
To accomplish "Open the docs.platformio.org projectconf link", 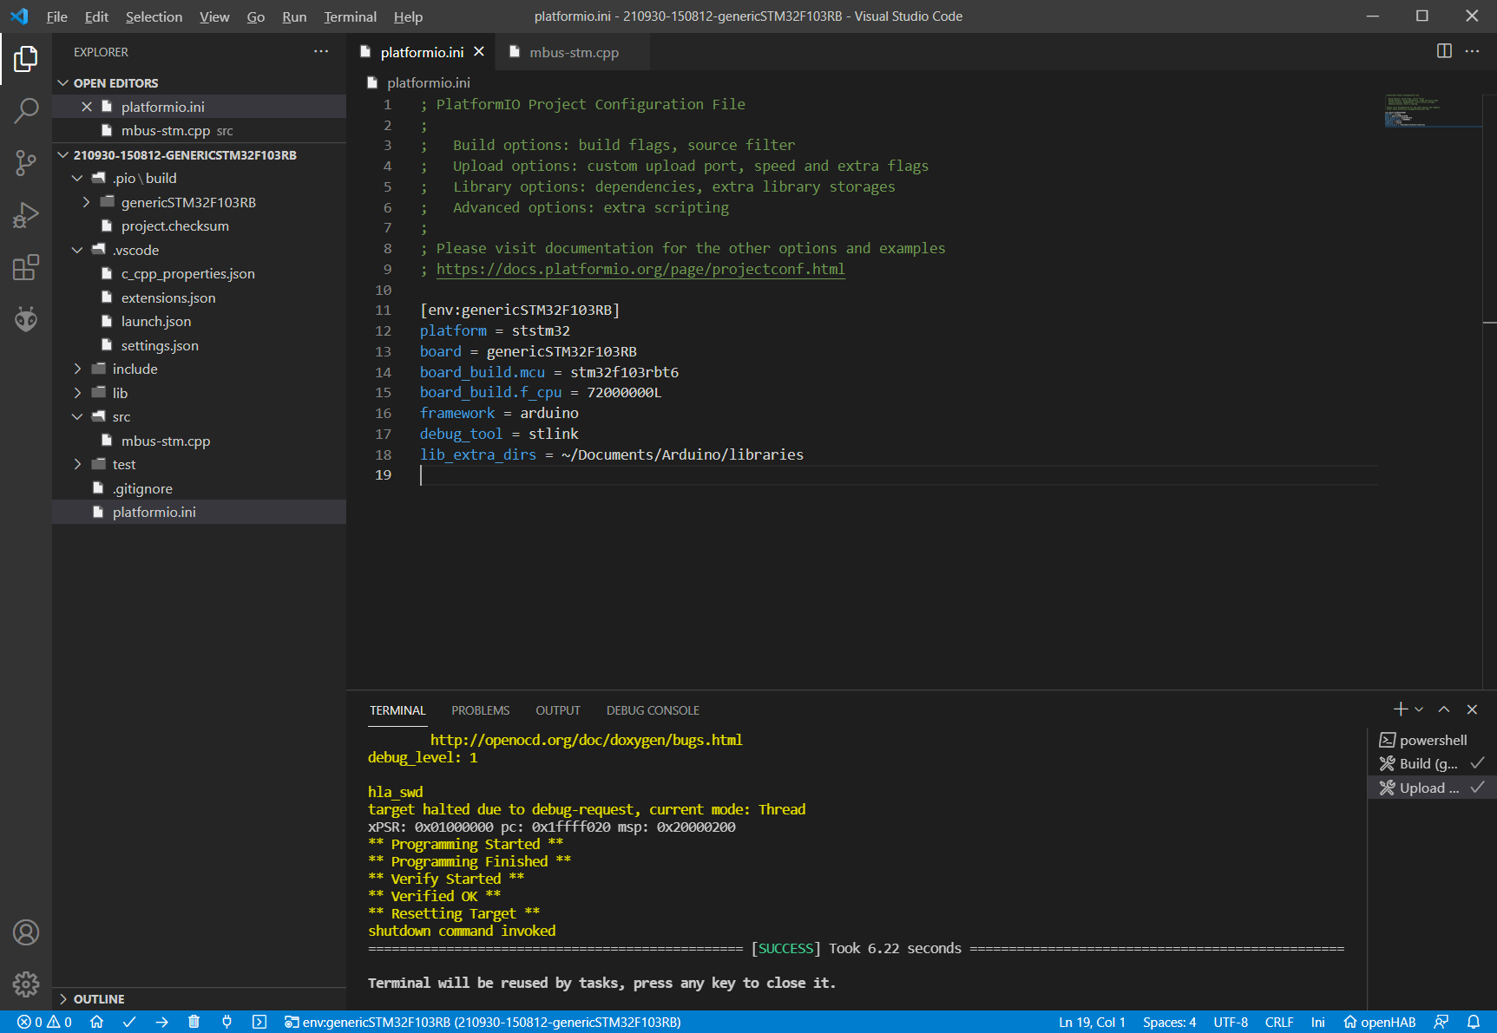I will coord(640,269).
